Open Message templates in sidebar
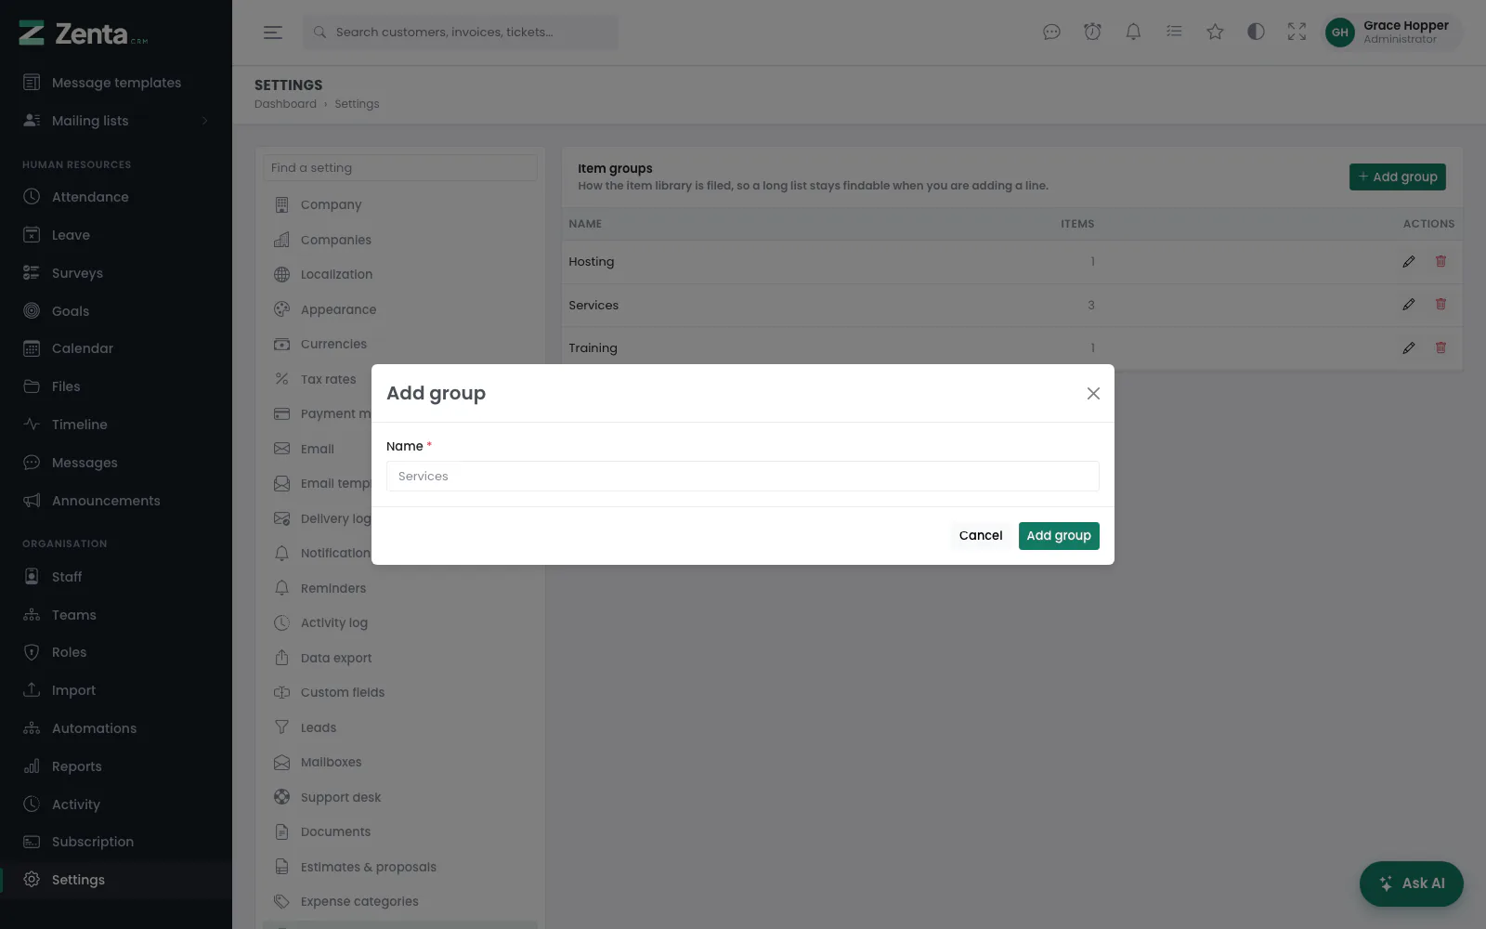Viewport: 1486px width, 929px height. 116,83
